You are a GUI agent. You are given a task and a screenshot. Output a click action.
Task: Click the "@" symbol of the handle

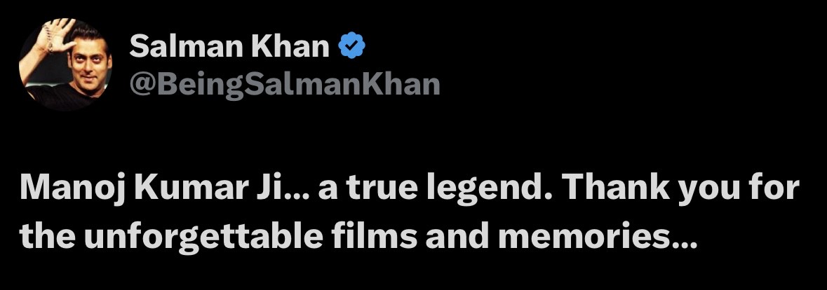pos(140,84)
